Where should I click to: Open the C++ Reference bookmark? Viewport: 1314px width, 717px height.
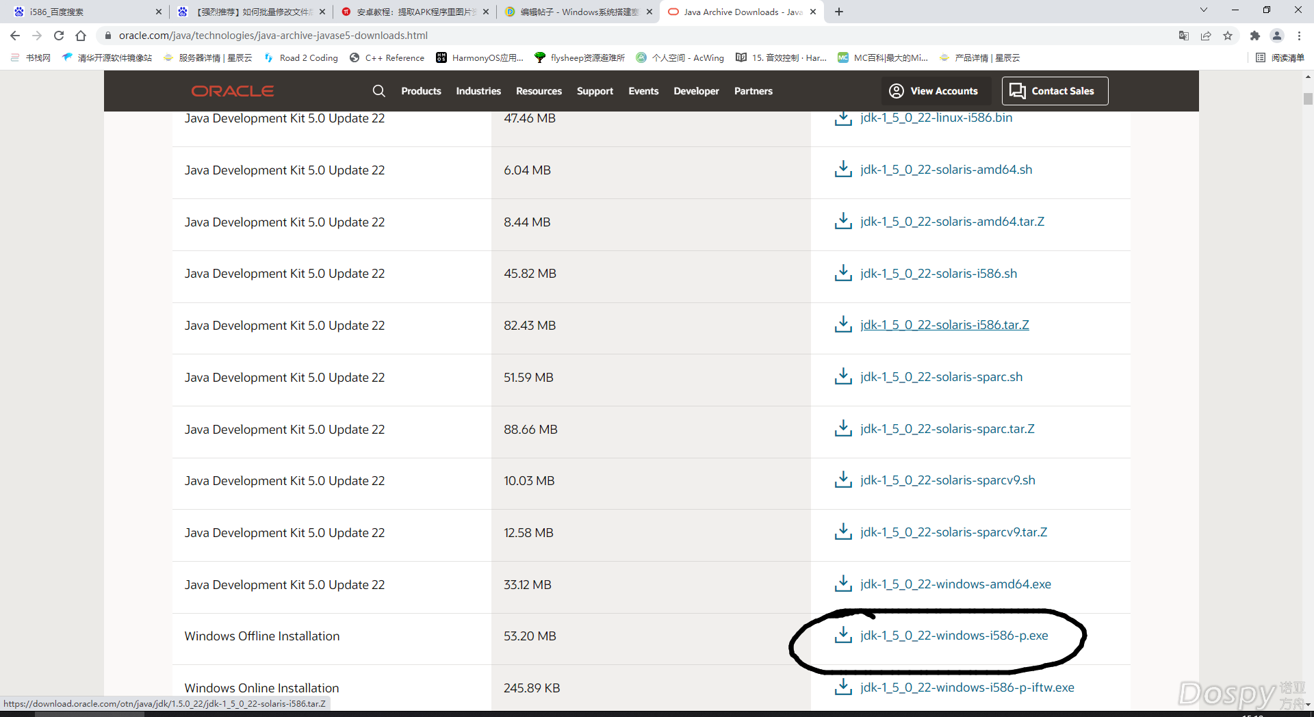(387, 57)
